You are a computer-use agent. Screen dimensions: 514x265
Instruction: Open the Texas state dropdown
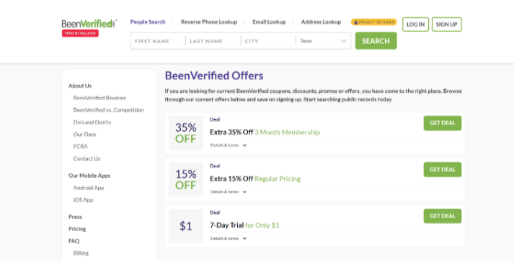323,41
